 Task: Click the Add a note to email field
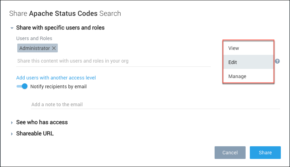click(x=155, y=104)
